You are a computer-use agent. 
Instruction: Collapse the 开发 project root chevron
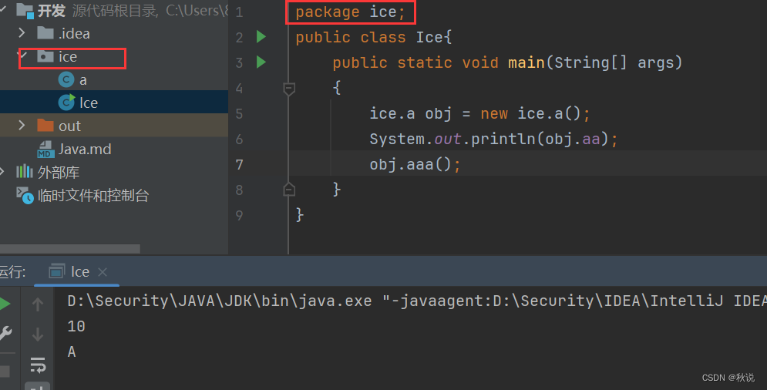tap(2, 9)
